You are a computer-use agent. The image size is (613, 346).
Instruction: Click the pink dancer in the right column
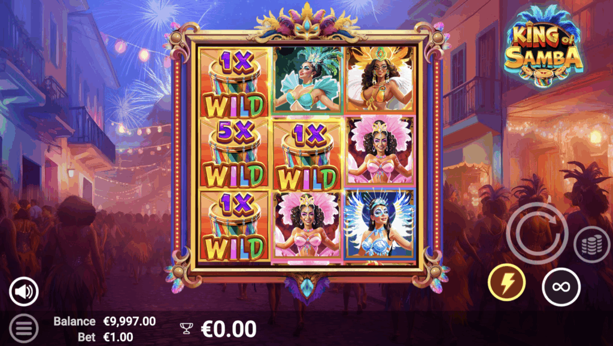[380, 150]
